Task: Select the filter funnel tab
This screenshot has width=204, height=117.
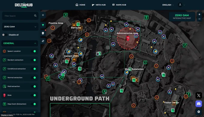Action: (43, 25)
